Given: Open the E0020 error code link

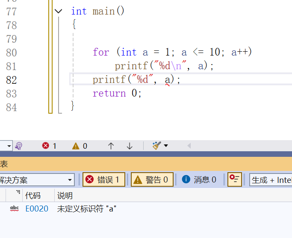Looking at the screenshot, I should (37, 209).
